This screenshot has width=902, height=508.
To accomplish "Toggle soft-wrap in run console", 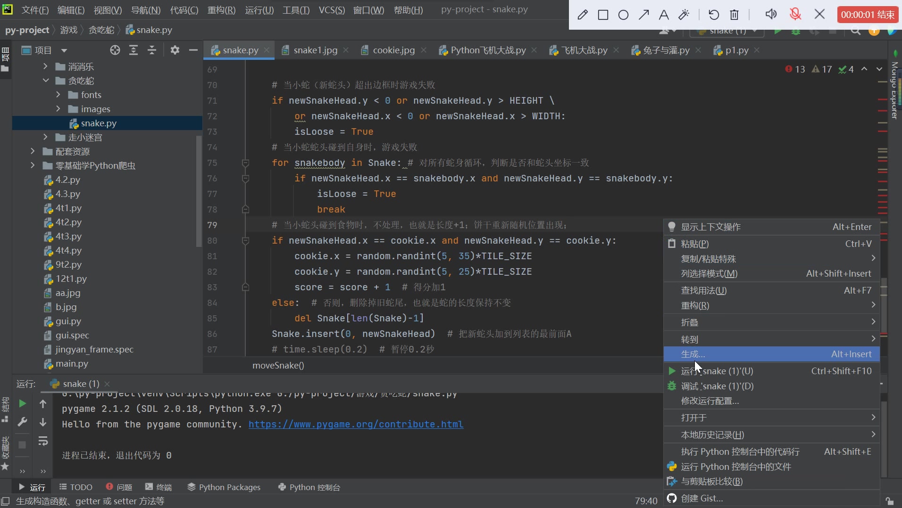I will click(x=43, y=441).
